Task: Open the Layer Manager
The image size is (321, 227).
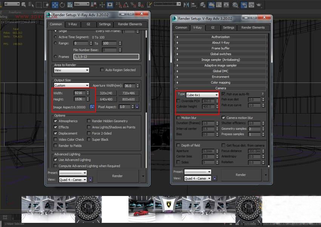Action: pos(203,5)
